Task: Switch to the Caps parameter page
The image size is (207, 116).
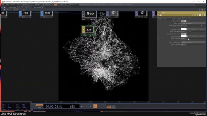Action: point(179,18)
